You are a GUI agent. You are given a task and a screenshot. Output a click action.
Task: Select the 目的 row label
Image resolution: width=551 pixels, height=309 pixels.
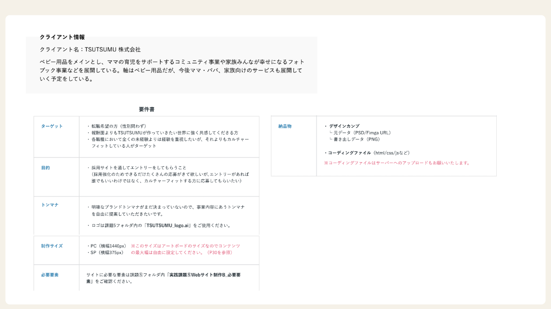click(x=45, y=168)
